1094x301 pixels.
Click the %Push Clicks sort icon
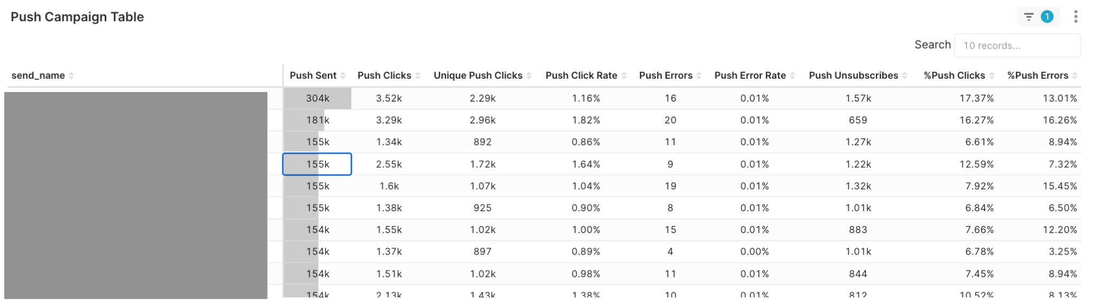click(x=992, y=76)
